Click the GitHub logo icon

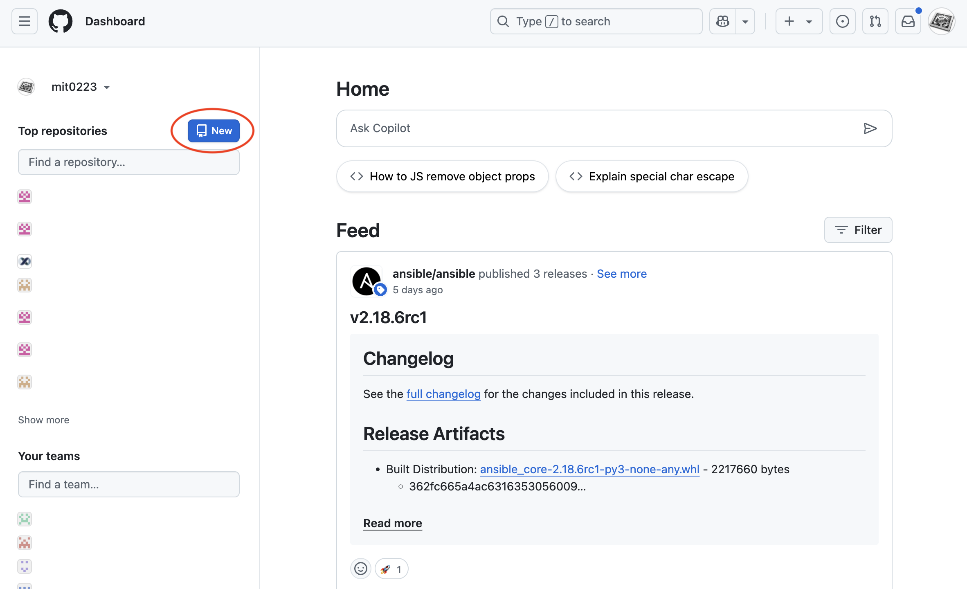point(61,21)
